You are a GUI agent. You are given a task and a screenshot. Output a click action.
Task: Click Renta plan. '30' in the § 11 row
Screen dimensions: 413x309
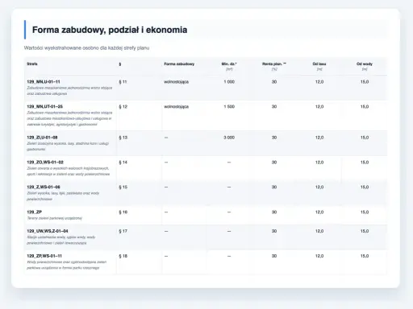point(274,82)
